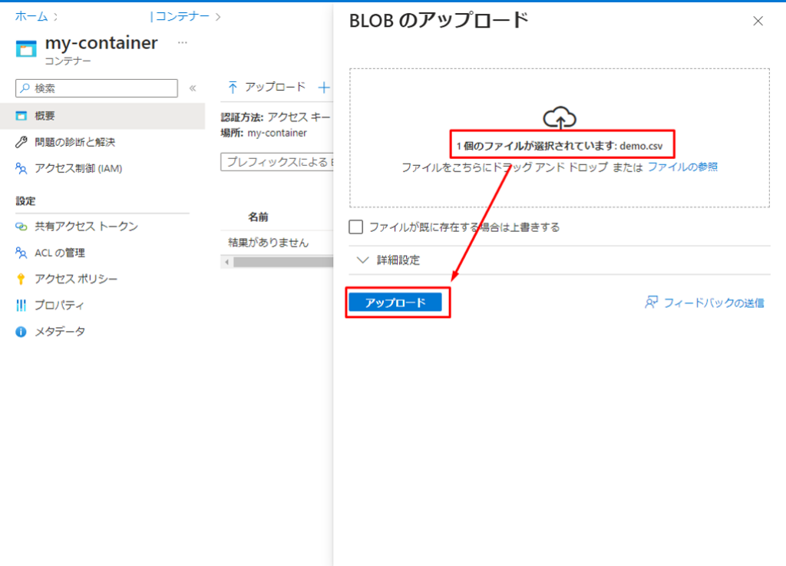Check the overwrite existing file checkbox

coord(356,227)
